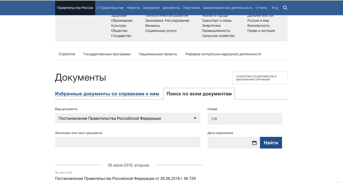The height and width of the screenshot is (183, 343).
Task: Open the Промышленность topic
Action: (216, 31)
